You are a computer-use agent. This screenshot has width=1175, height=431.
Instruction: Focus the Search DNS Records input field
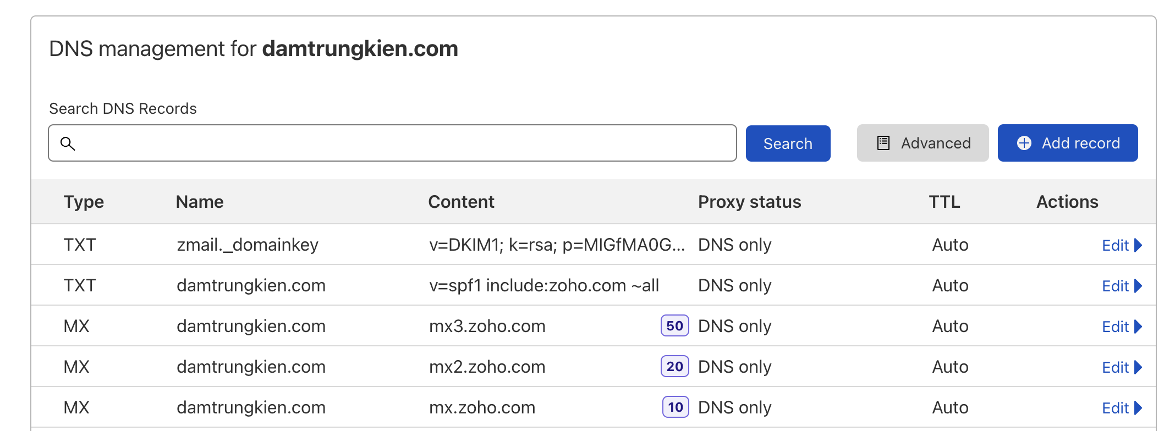[x=392, y=143]
